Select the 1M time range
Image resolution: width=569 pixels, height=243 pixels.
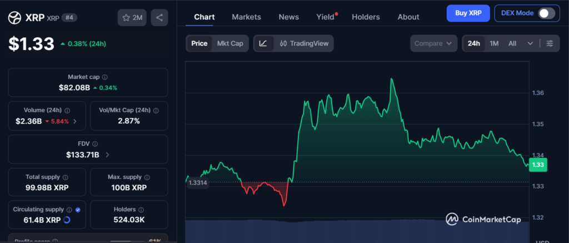coord(494,43)
